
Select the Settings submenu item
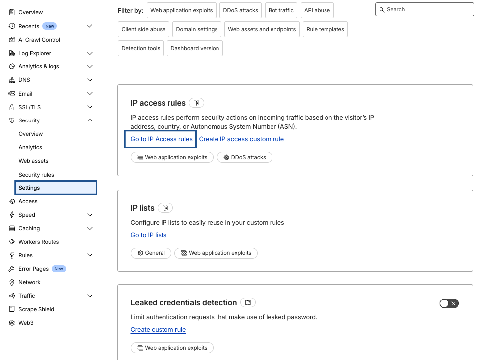[x=56, y=188]
